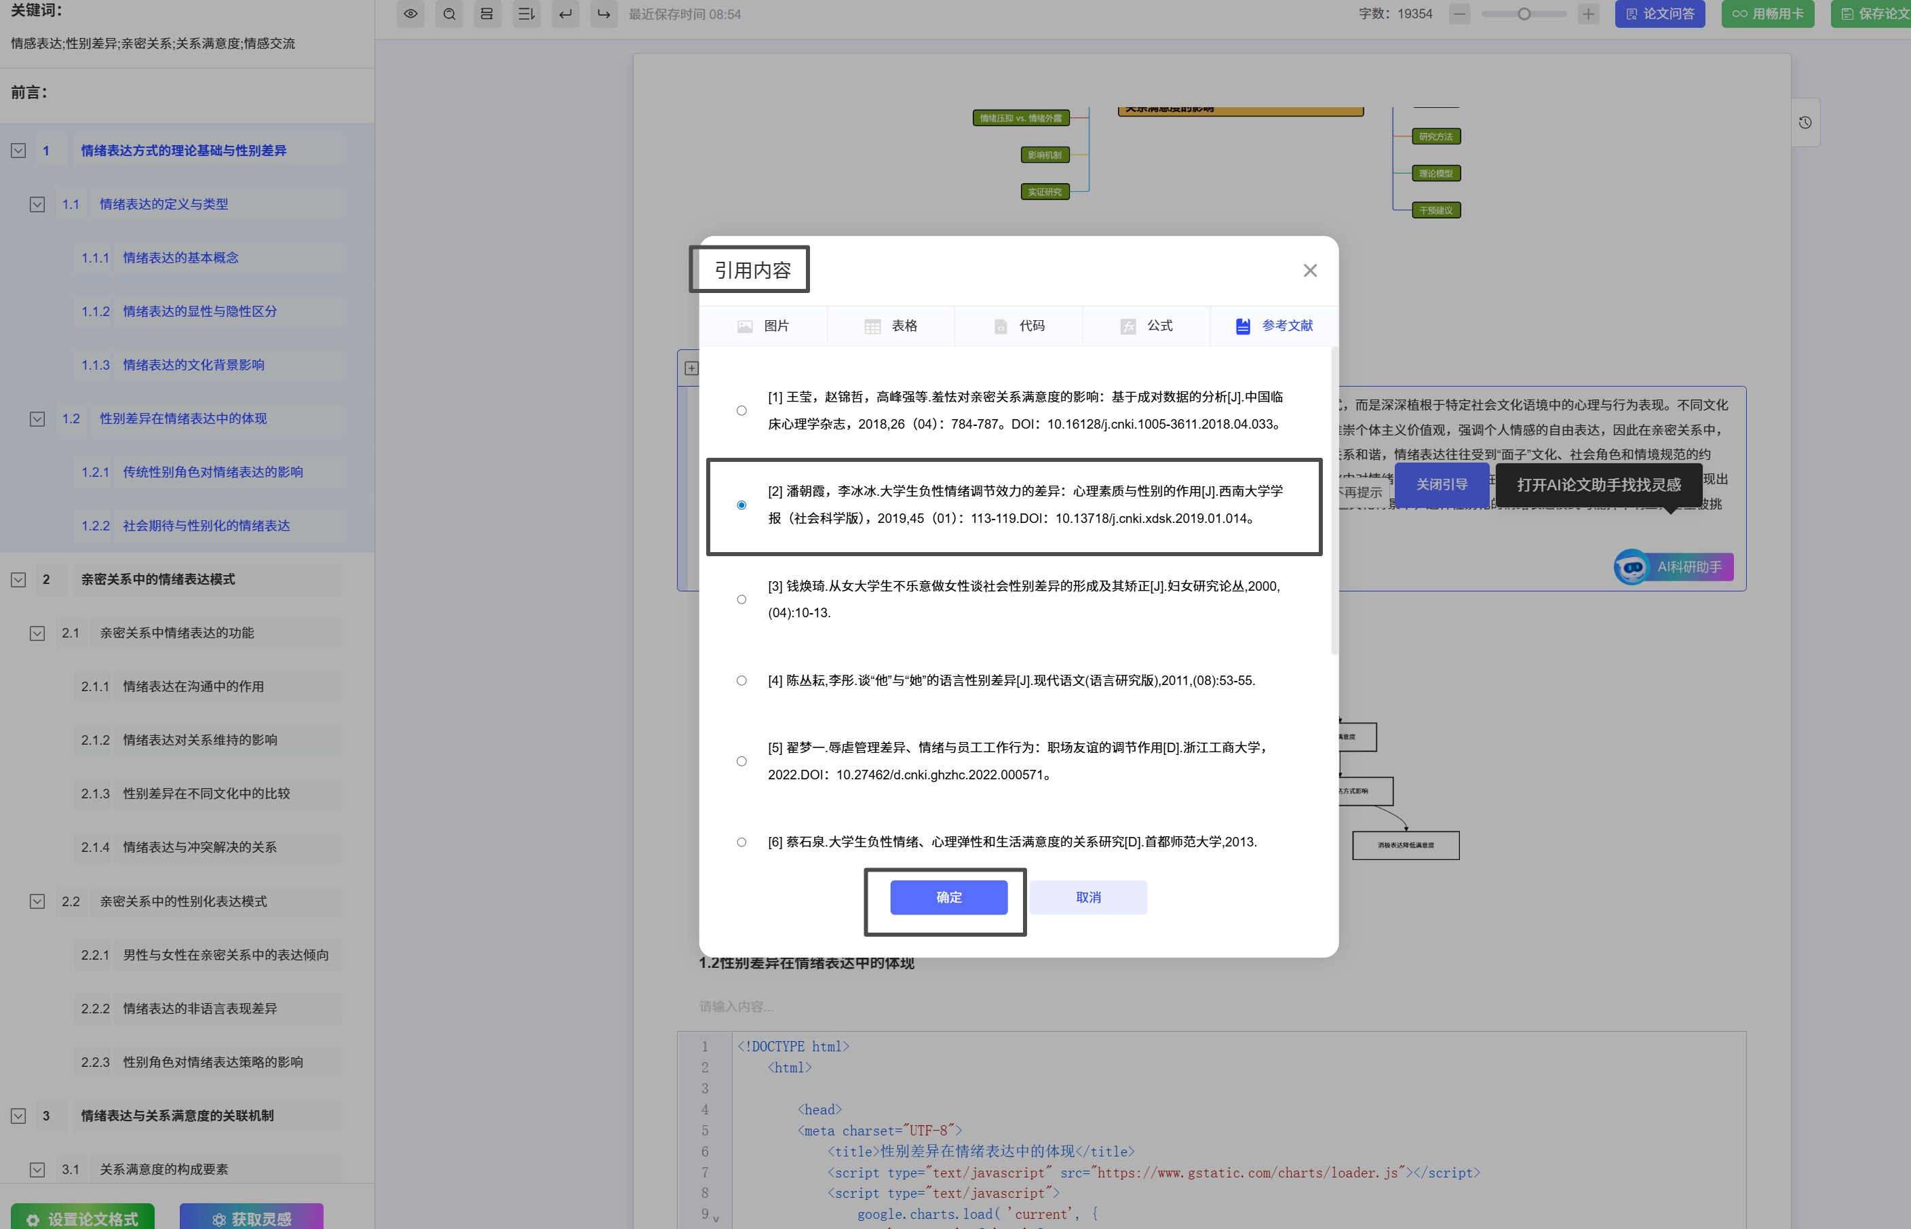The height and width of the screenshot is (1229, 1911).
Task: Click the eye preview icon in toolbar
Action: click(410, 14)
